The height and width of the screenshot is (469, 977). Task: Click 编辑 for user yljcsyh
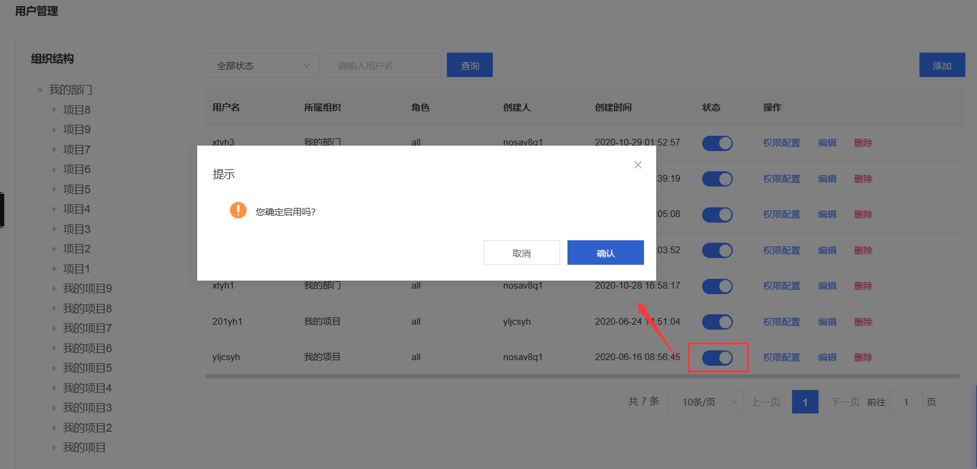[827, 357]
